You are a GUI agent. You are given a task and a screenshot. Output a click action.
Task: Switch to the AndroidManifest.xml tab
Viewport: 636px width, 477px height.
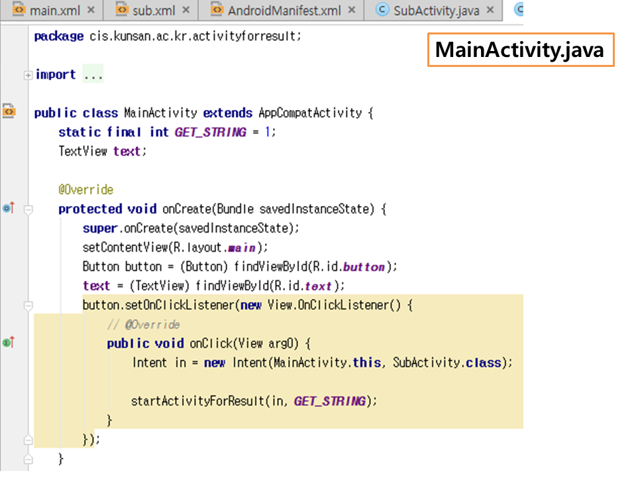tap(284, 10)
